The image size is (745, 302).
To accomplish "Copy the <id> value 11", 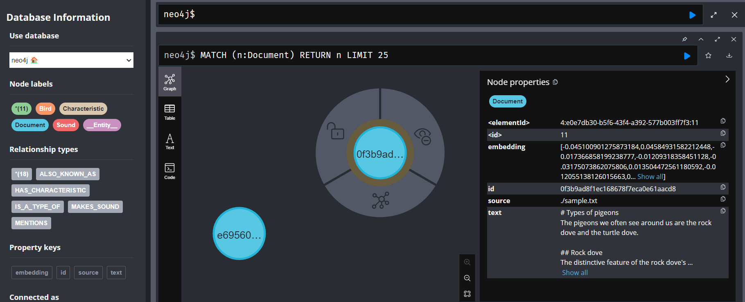I will (x=723, y=133).
